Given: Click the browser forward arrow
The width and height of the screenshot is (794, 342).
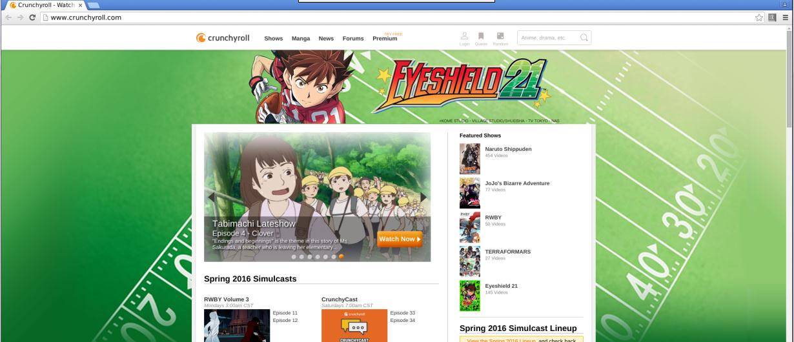Looking at the screenshot, I should coord(19,17).
